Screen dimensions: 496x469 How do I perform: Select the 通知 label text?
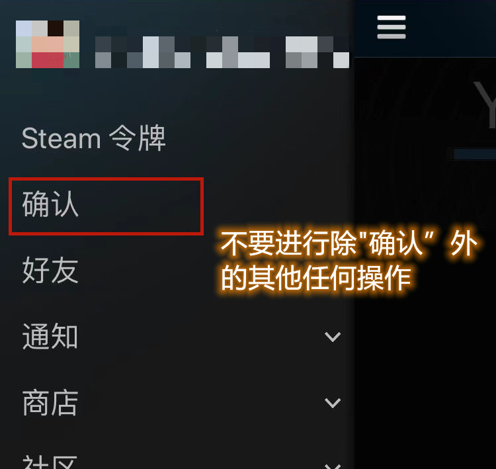[50, 337]
